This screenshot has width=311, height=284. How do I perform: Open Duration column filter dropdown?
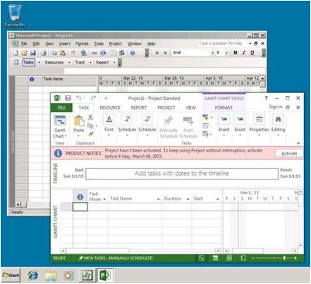pyautogui.click(x=188, y=199)
